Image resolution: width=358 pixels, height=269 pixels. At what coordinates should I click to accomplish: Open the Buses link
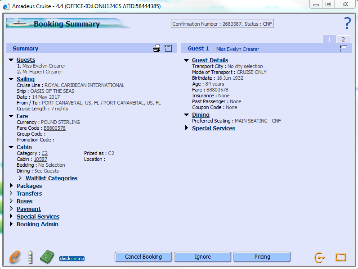pos(24,201)
